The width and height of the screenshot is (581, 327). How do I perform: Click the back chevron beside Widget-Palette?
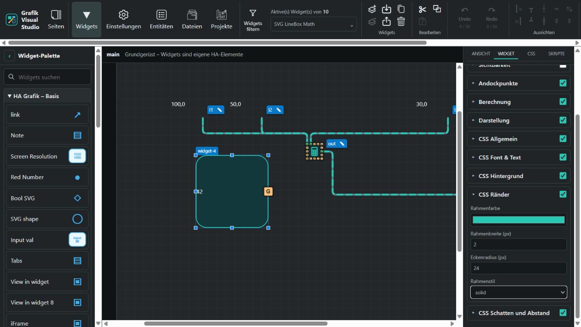pyautogui.click(x=10, y=56)
